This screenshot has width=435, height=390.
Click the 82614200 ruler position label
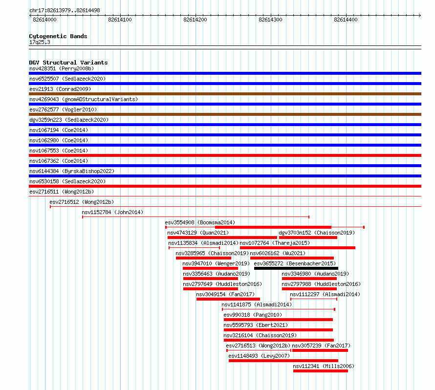(x=195, y=20)
